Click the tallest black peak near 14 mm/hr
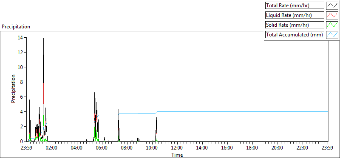This screenshot has height=158, width=340. point(43,39)
